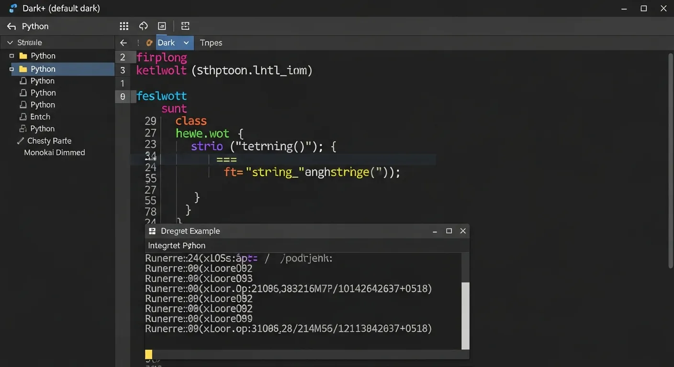Open the grid view icon in the toolbar
Viewport: 674px width, 367px height.
point(124,26)
